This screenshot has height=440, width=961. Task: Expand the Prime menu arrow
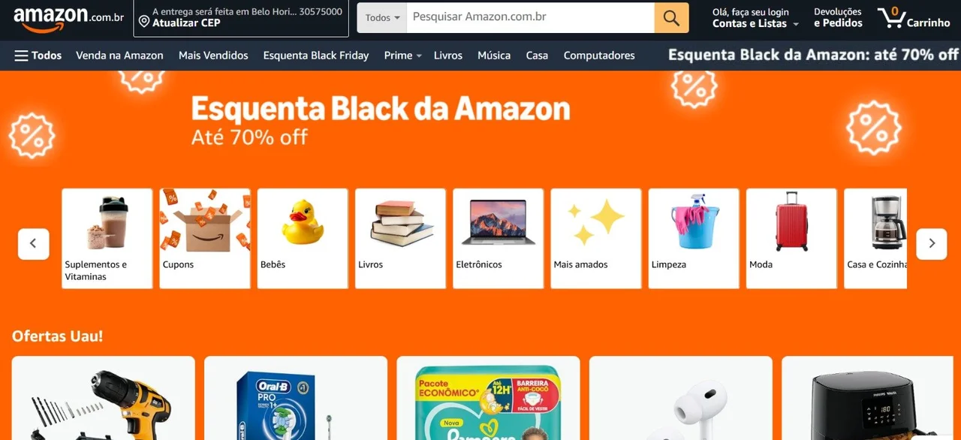pyautogui.click(x=419, y=56)
